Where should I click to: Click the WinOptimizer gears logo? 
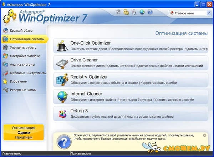click(x=10, y=17)
